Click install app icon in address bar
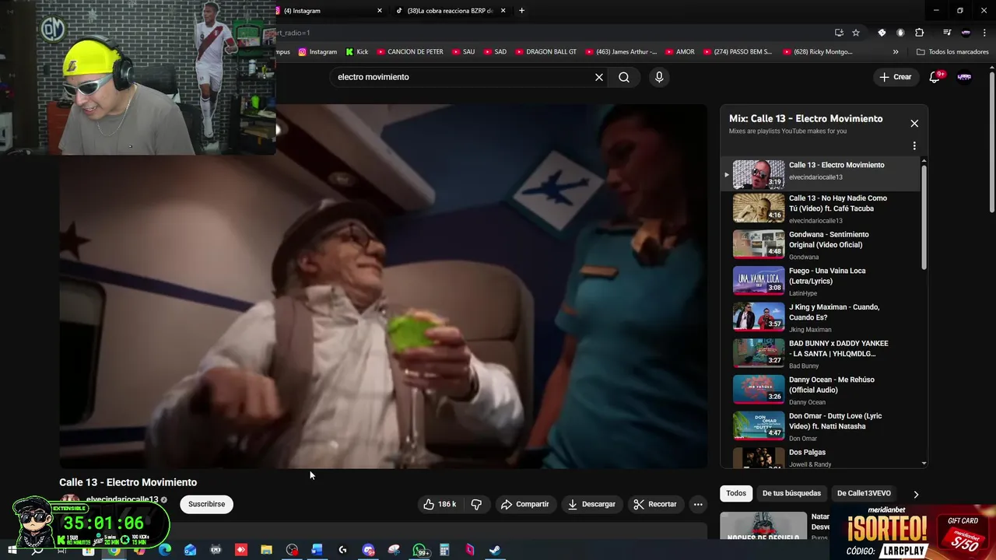 (839, 33)
